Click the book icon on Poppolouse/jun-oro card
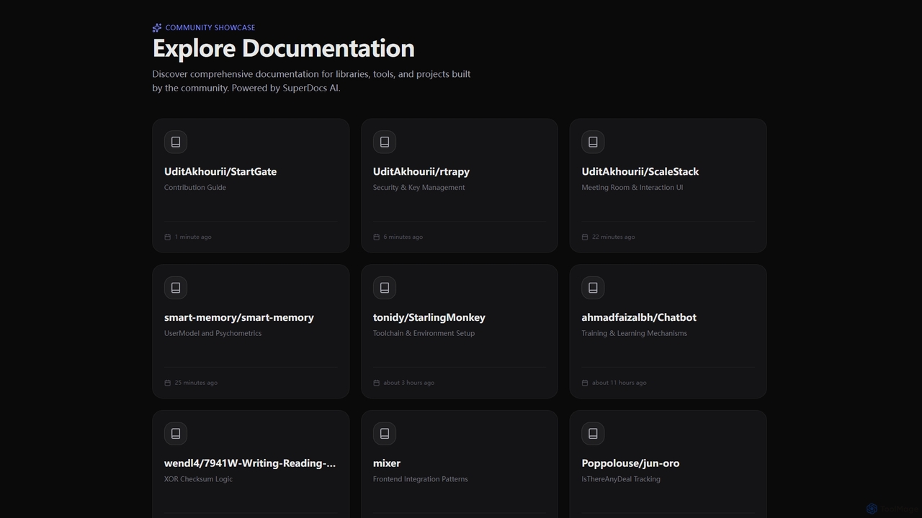This screenshot has width=922, height=518. tap(593, 434)
